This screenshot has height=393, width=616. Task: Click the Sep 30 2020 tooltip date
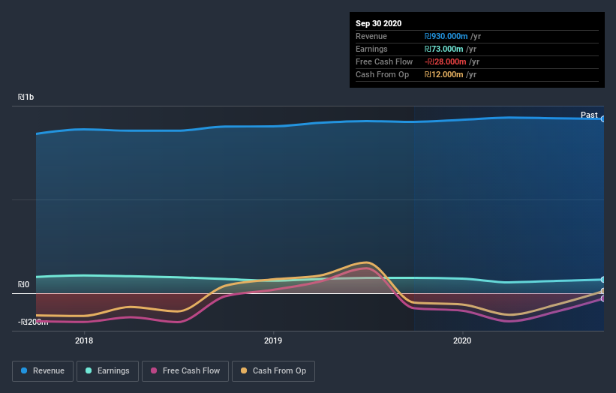coord(378,23)
